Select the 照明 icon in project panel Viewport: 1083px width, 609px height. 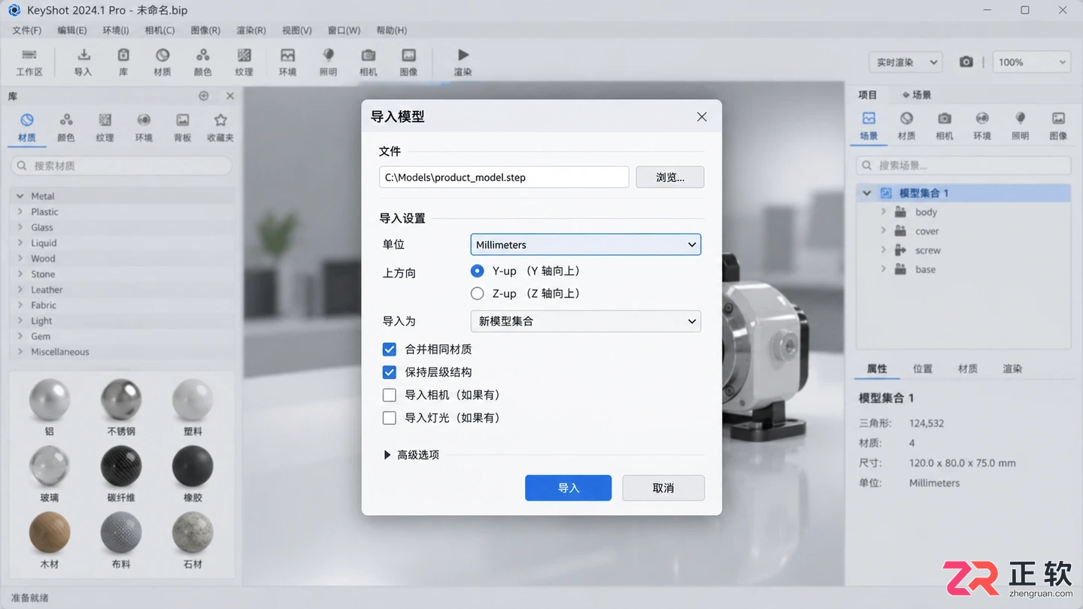click(x=1021, y=118)
